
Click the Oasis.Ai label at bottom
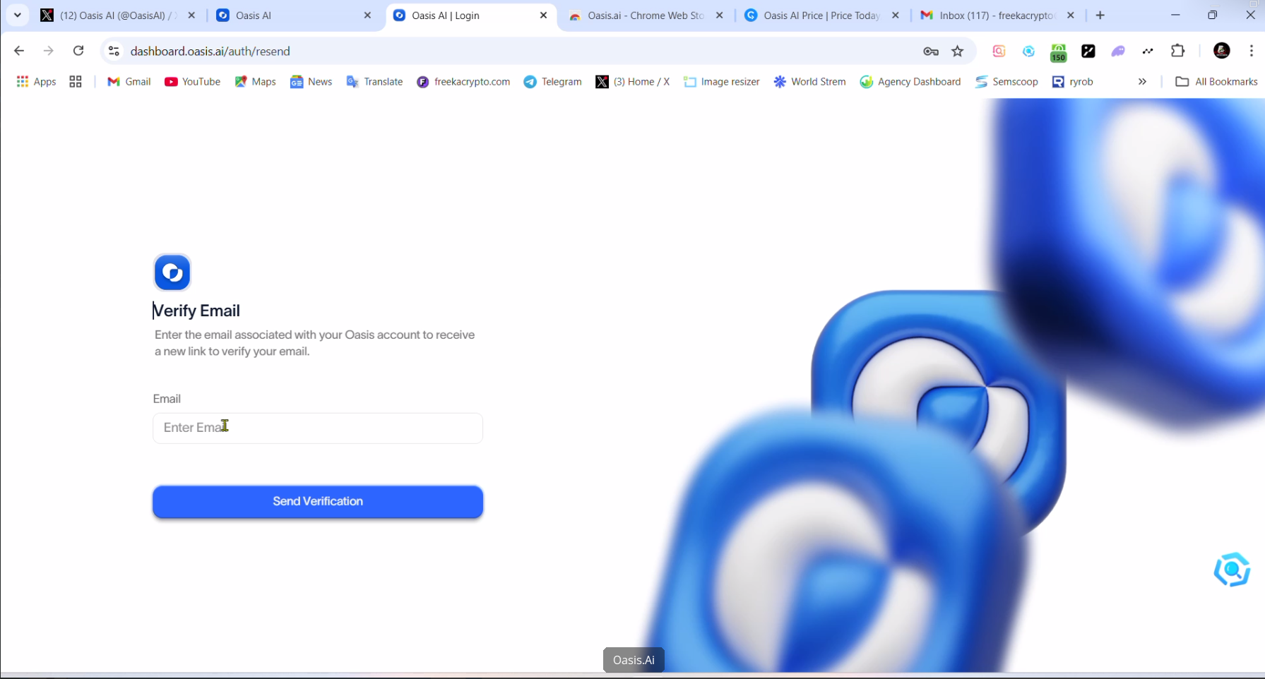634,660
